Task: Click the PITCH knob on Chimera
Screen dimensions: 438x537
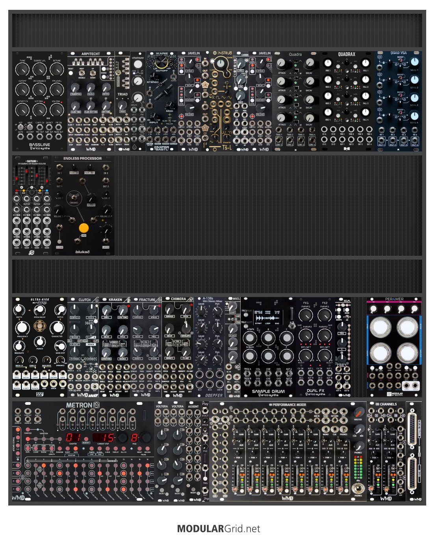Action: click(x=186, y=309)
